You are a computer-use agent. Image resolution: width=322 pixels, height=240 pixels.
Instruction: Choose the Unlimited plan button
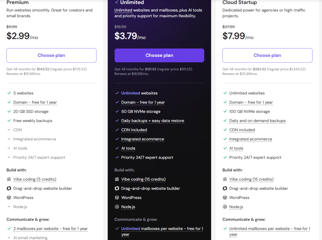click(159, 55)
